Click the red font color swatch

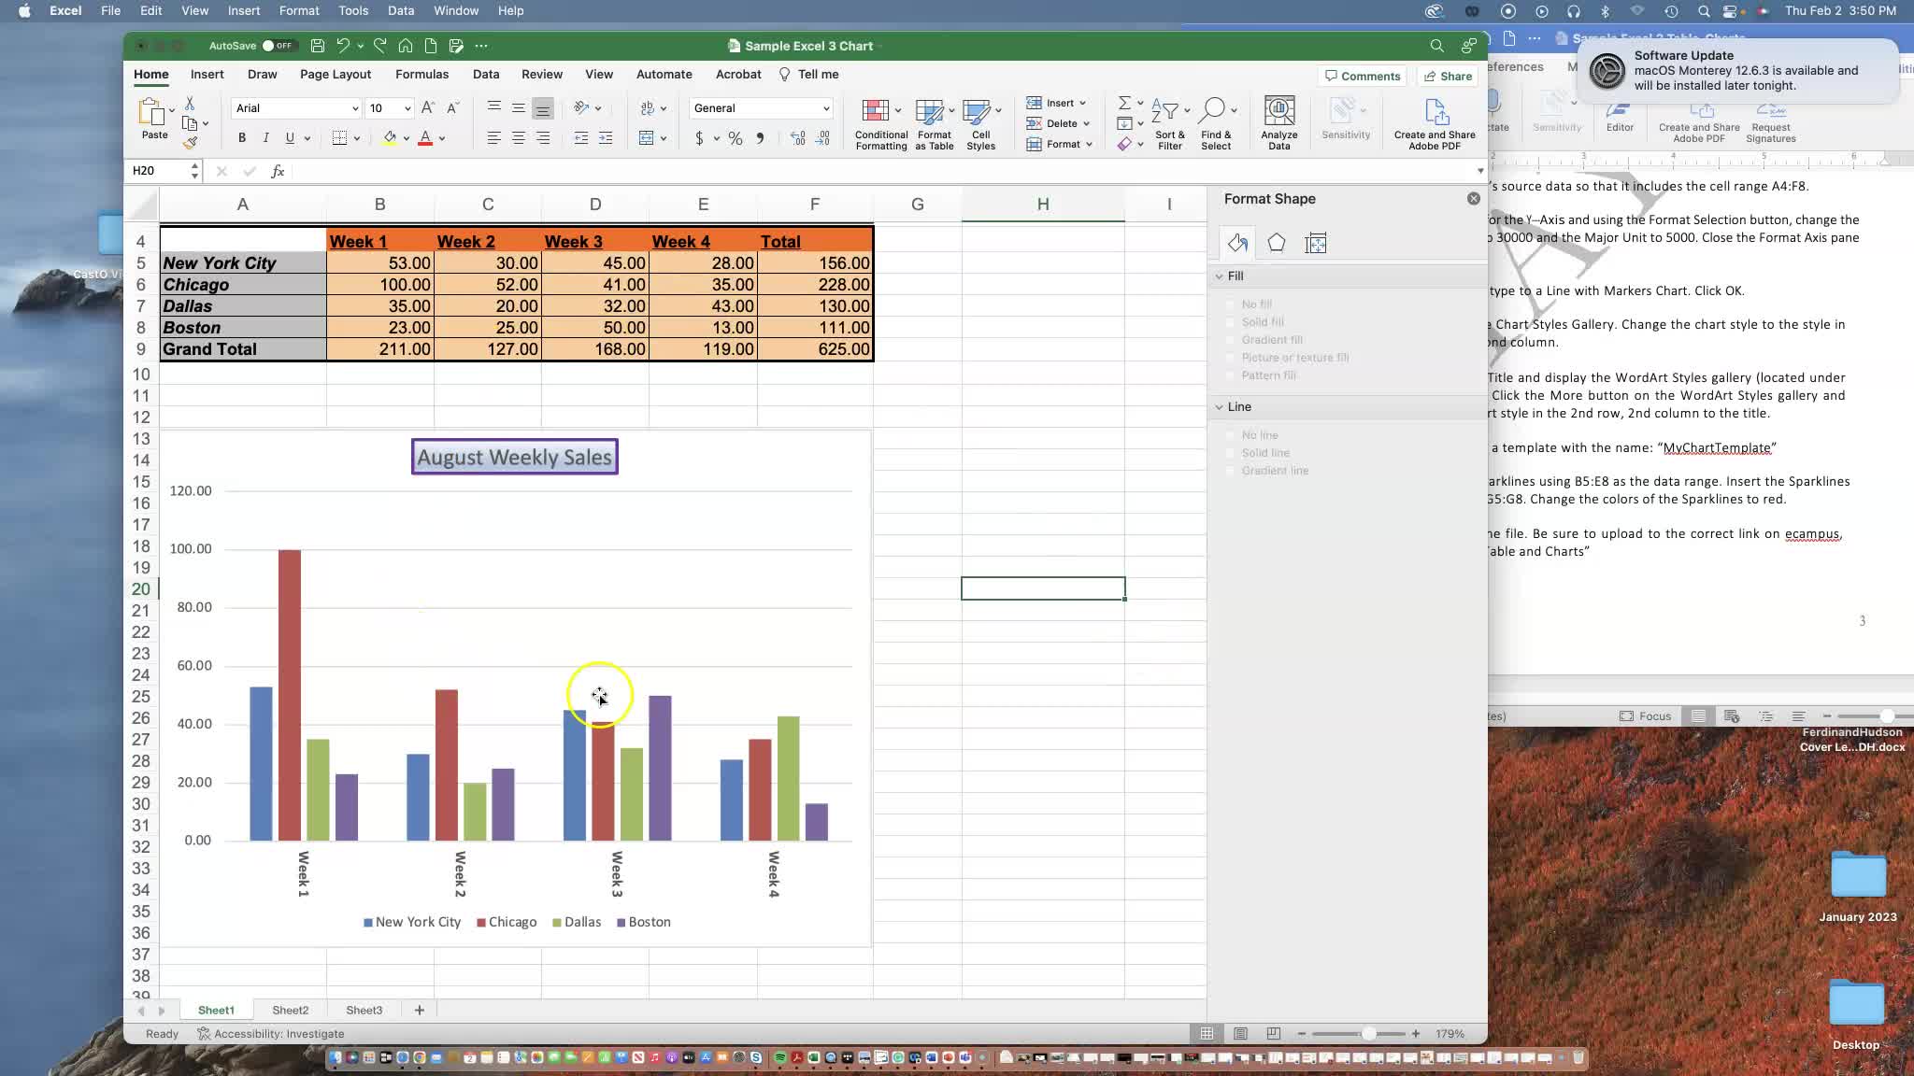425,138
